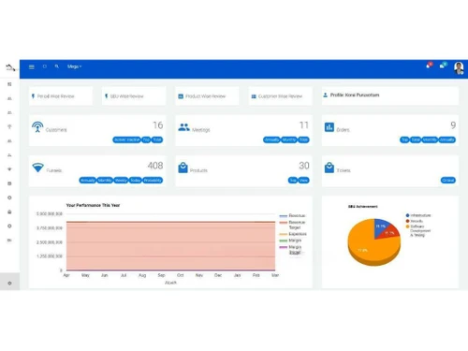The height and width of the screenshot is (351, 468).
Task: Open notifications bell with red badge
Action: click(x=429, y=66)
